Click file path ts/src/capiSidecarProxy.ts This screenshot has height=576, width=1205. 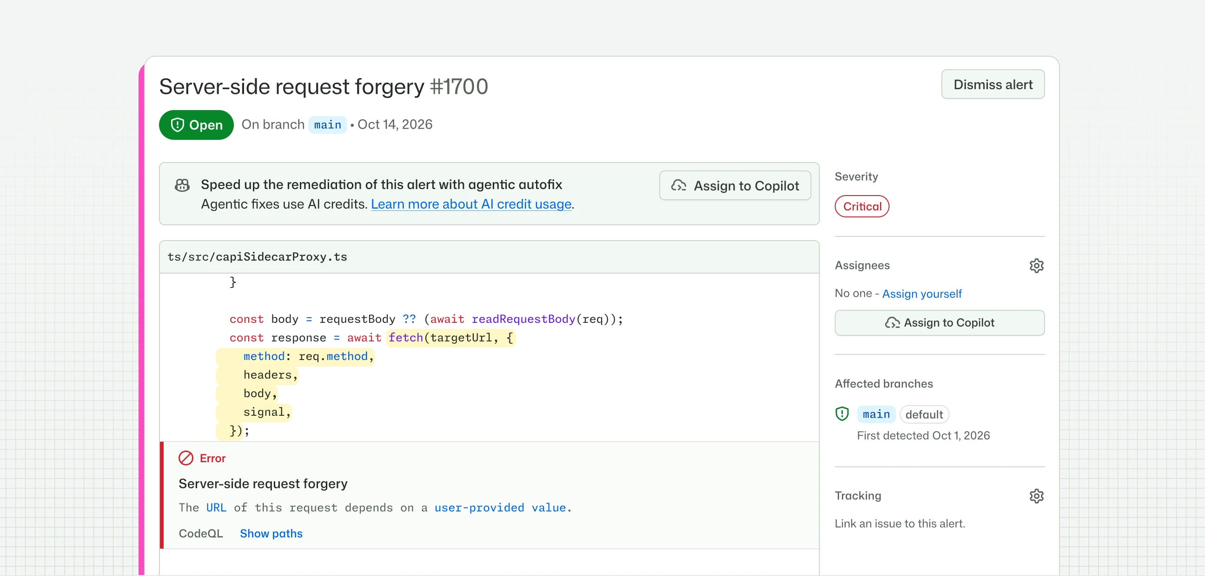(257, 257)
